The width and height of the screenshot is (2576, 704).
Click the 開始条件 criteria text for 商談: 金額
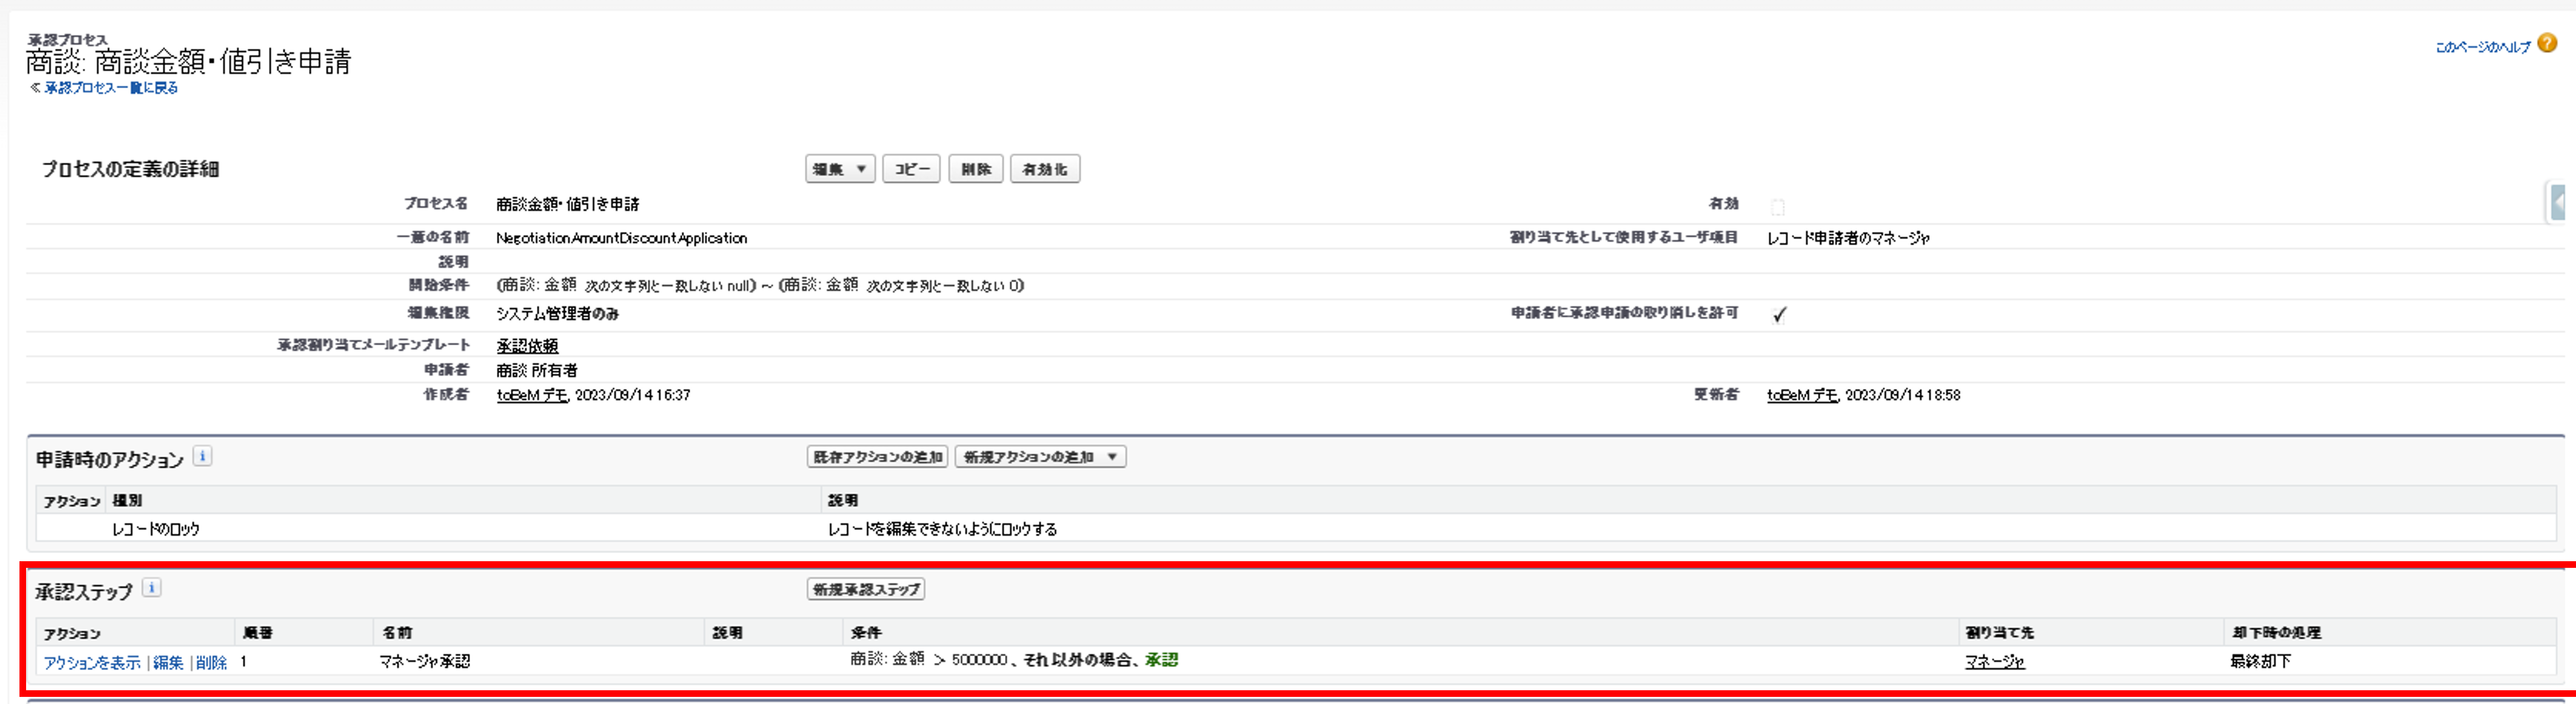(760, 286)
